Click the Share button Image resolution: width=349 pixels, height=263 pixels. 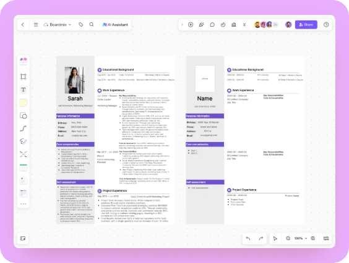[306, 25]
